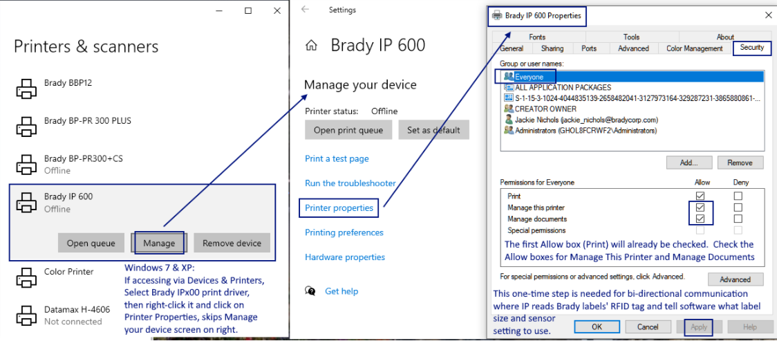This screenshot has width=777, height=341.
Task: Switch to the General tab
Action: coord(512,48)
